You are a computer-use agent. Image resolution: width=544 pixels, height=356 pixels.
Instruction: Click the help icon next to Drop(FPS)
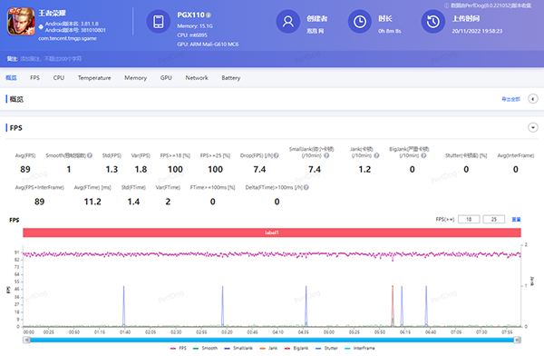tap(277, 155)
